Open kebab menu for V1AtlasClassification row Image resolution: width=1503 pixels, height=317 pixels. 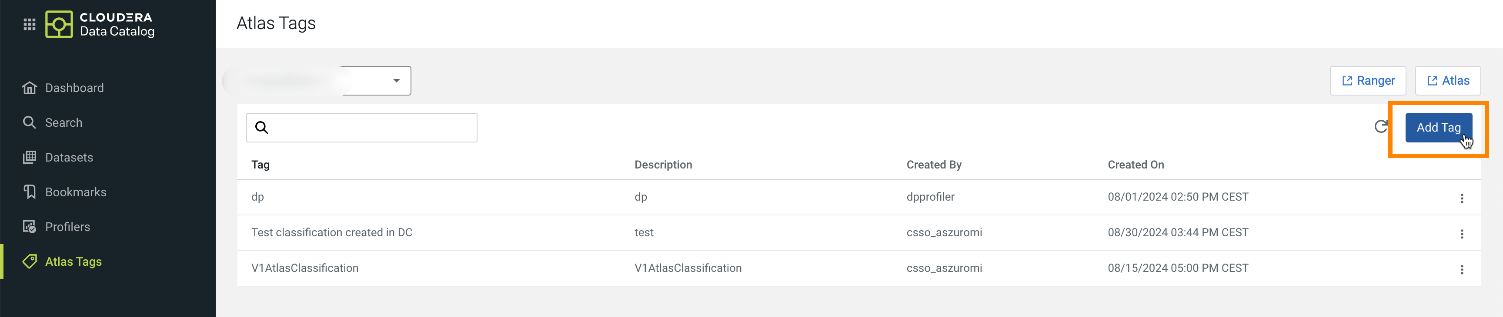[1462, 269]
